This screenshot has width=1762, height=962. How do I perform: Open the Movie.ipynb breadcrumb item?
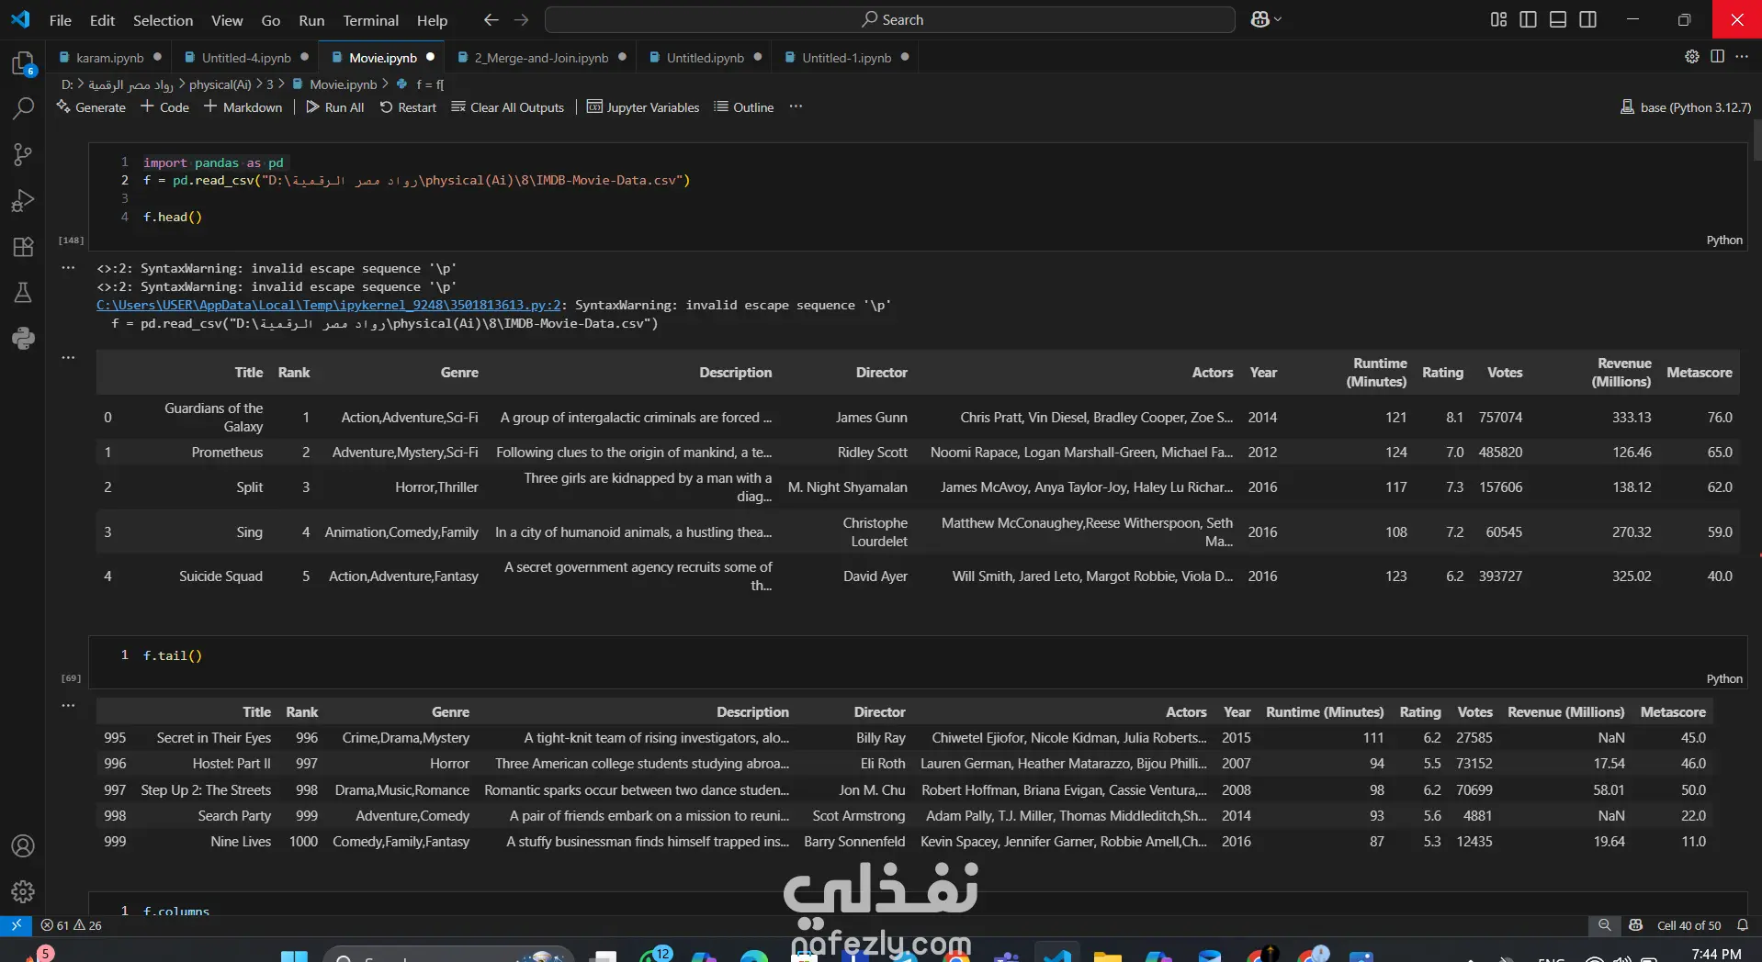click(x=334, y=84)
